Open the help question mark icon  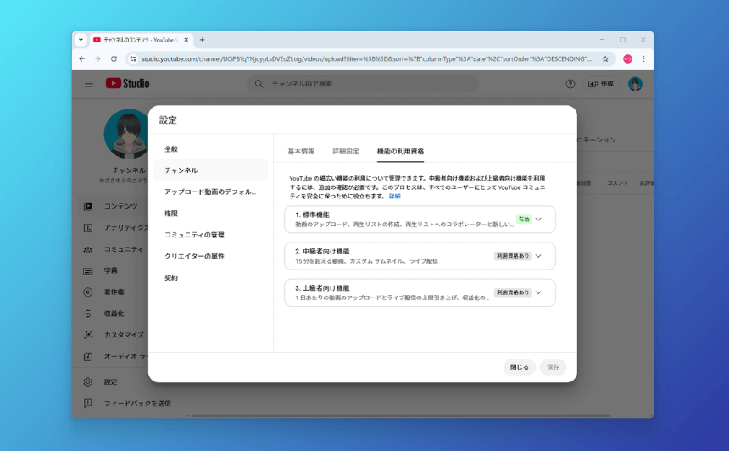click(570, 84)
